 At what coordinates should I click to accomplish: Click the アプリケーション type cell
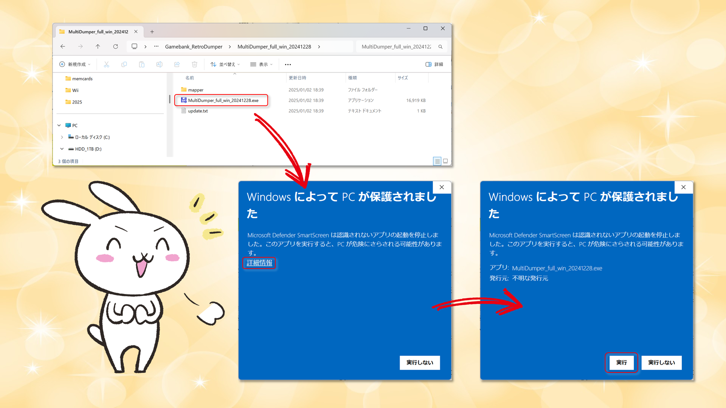pyautogui.click(x=360, y=100)
